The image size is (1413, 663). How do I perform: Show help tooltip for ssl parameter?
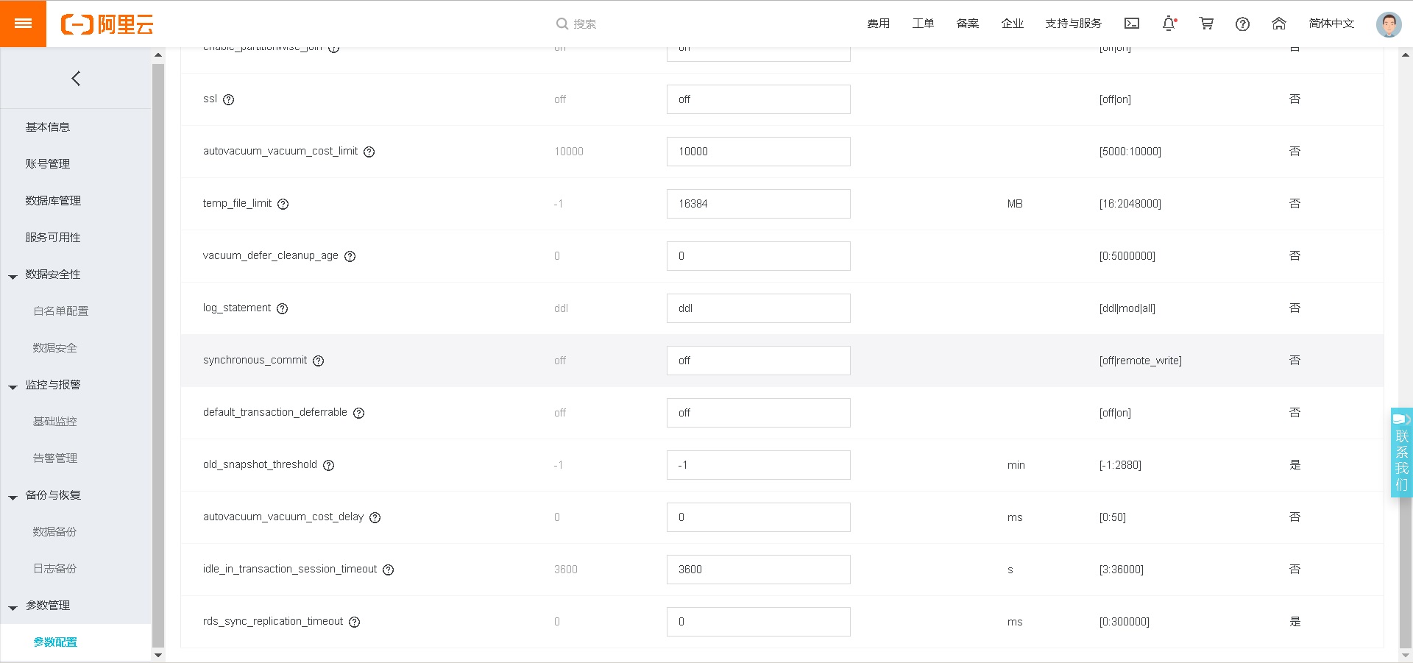229,99
